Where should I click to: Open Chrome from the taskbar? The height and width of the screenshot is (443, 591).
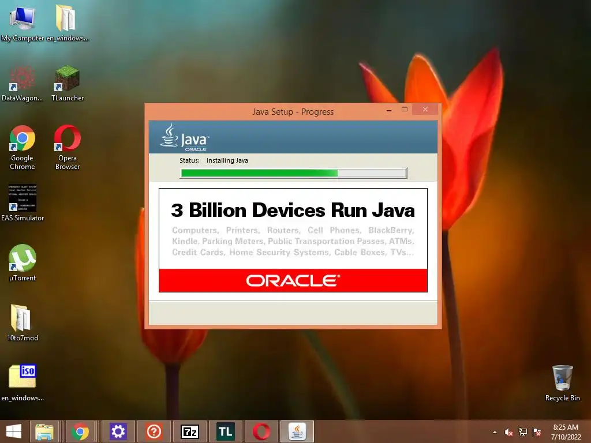click(80, 431)
